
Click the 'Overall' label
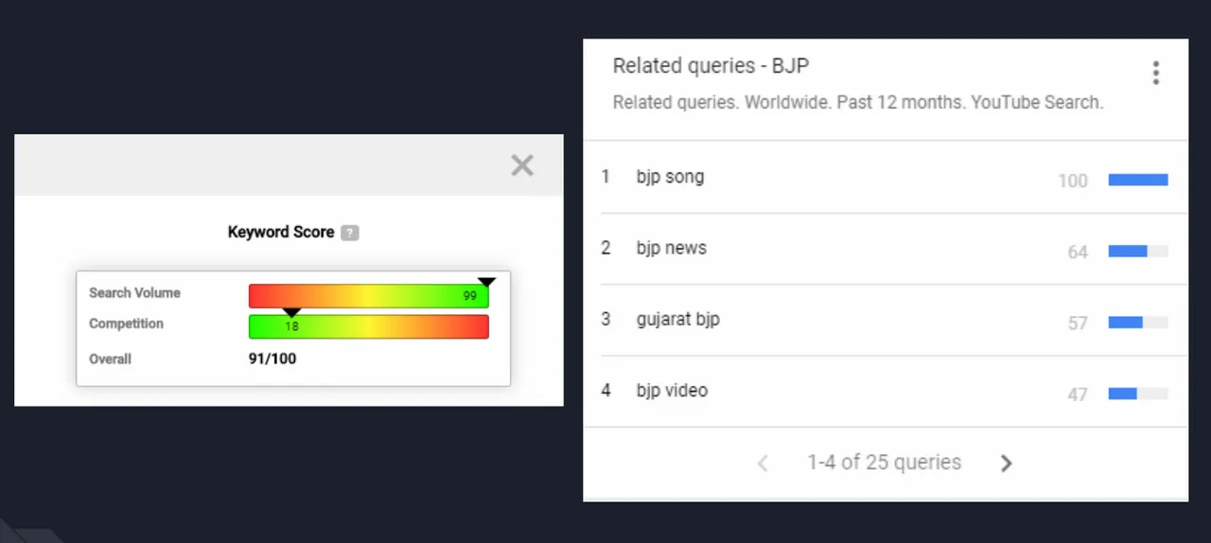(110, 359)
